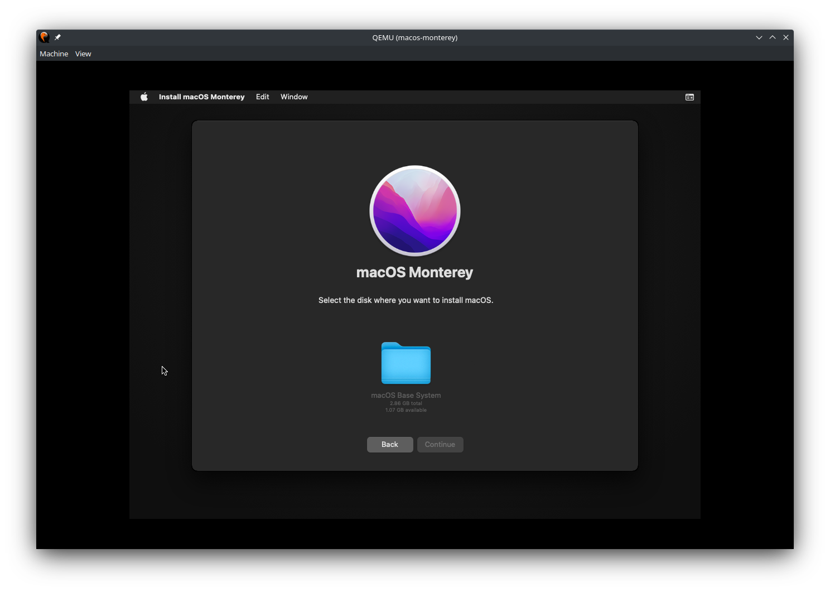Click the input menu icon in macOS menu bar
The height and width of the screenshot is (592, 830).
[x=689, y=97]
